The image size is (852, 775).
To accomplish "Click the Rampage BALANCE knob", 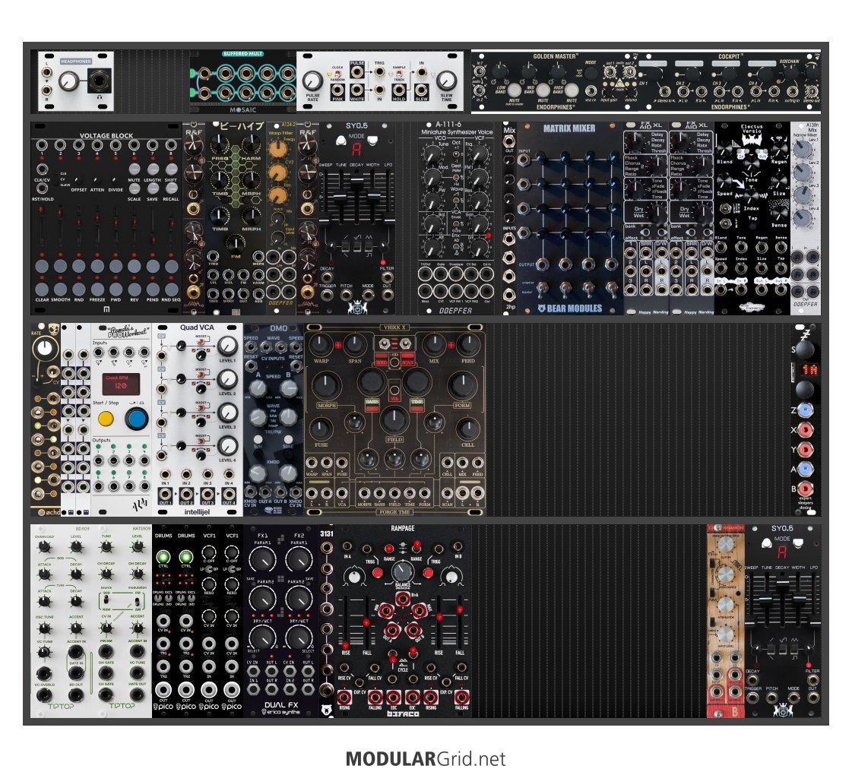I will [x=403, y=571].
